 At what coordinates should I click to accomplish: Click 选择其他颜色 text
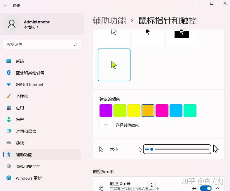pyautogui.click(x=127, y=125)
